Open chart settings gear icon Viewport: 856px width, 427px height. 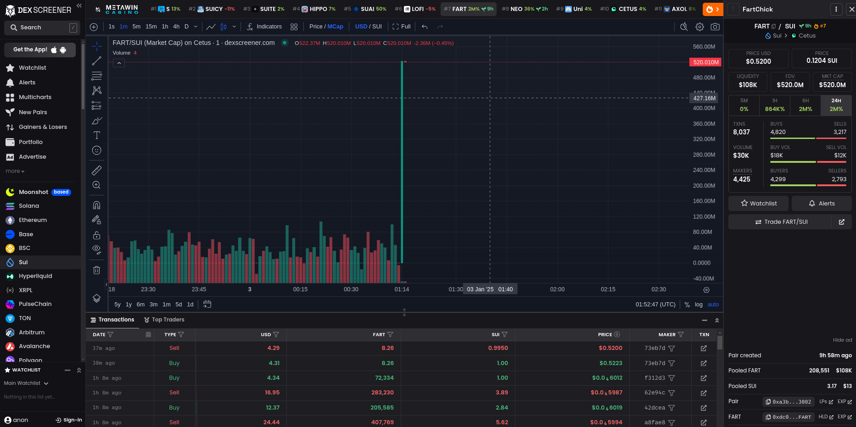coord(699,27)
